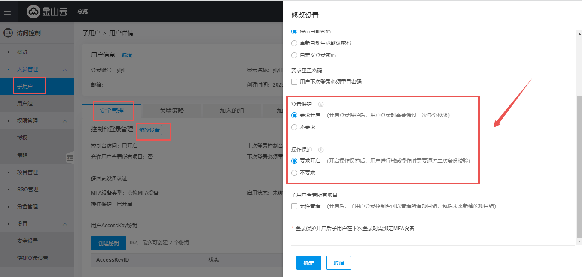Open the hamburger menu icon
The height and width of the screenshot is (277, 582).
pos(7,11)
